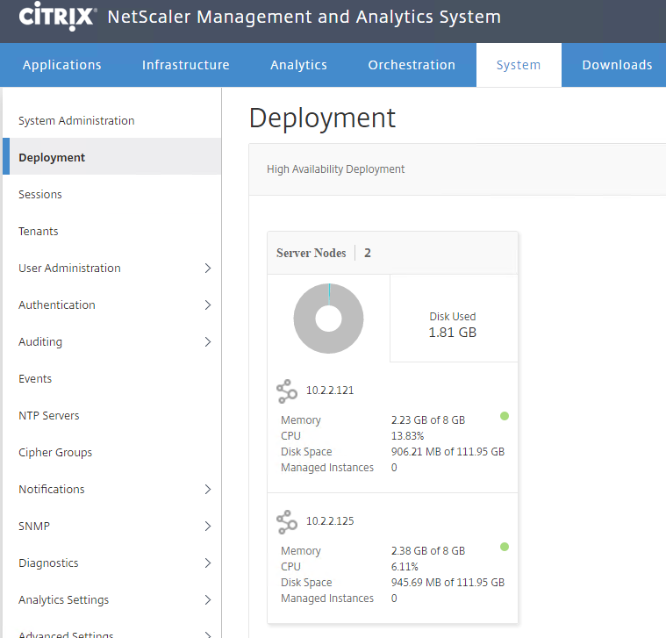Viewport: 666px width, 638px height.
Task: Click CPU value 13.83%
Action: coord(407,436)
